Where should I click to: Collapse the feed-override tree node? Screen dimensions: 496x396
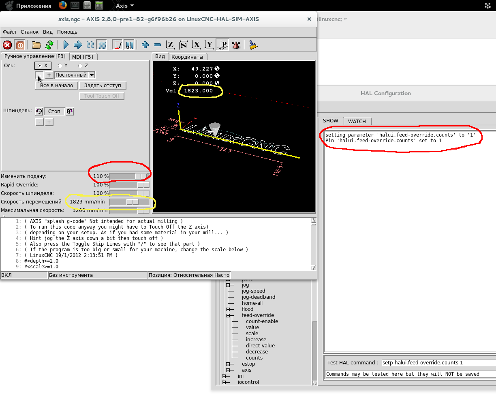pyautogui.click(x=228, y=315)
